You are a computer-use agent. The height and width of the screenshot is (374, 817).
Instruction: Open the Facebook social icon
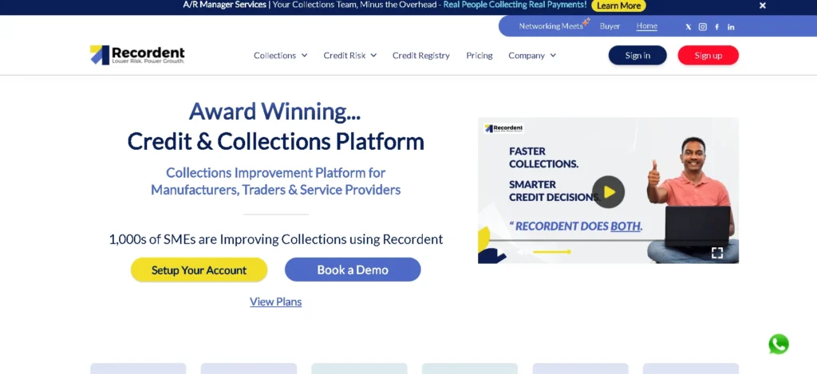click(x=717, y=27)
